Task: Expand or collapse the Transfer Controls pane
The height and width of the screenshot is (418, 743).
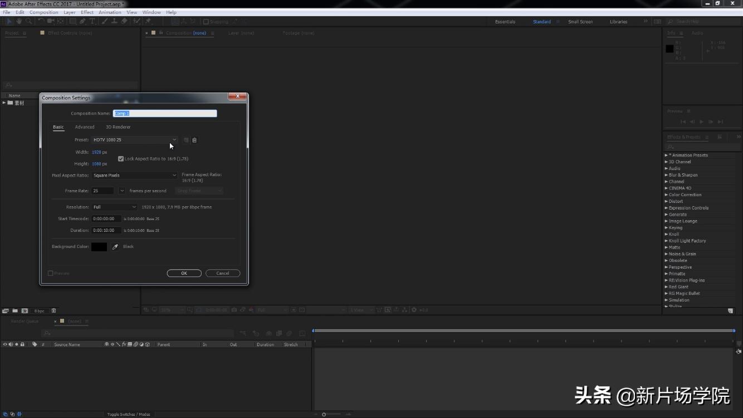Action: pyautogui.click(x=12, y=414)
